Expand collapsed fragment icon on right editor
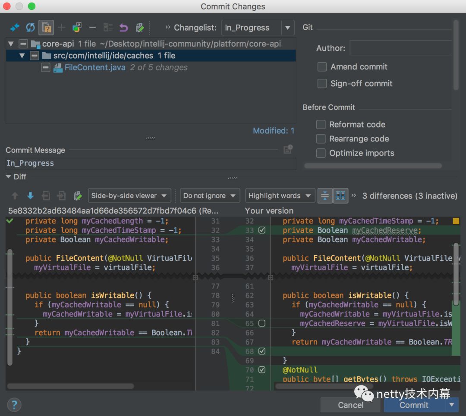This screenshot has width=466, height=416. (271, 278)
